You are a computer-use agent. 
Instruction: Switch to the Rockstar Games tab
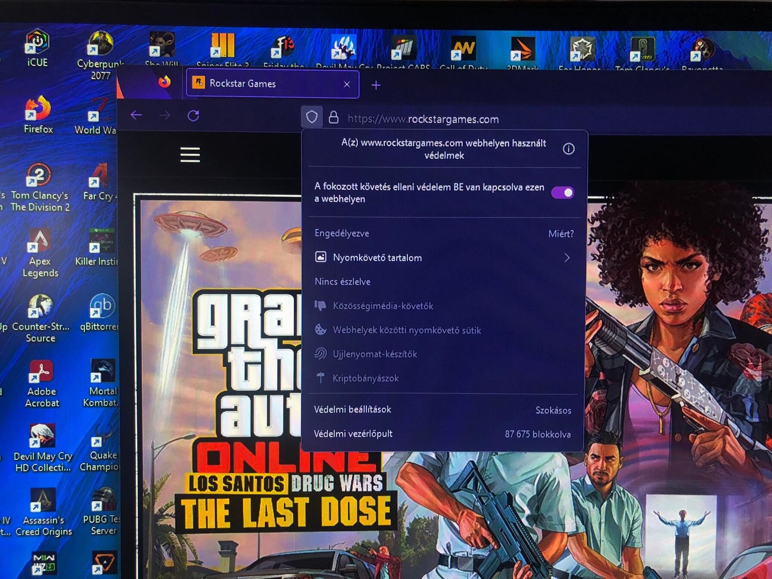(272, 84)
